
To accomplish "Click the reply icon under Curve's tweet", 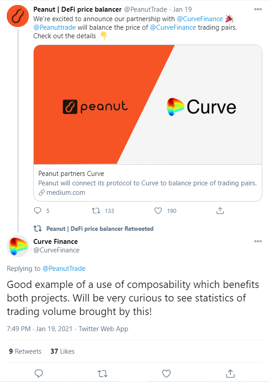I will click(38, 373).
